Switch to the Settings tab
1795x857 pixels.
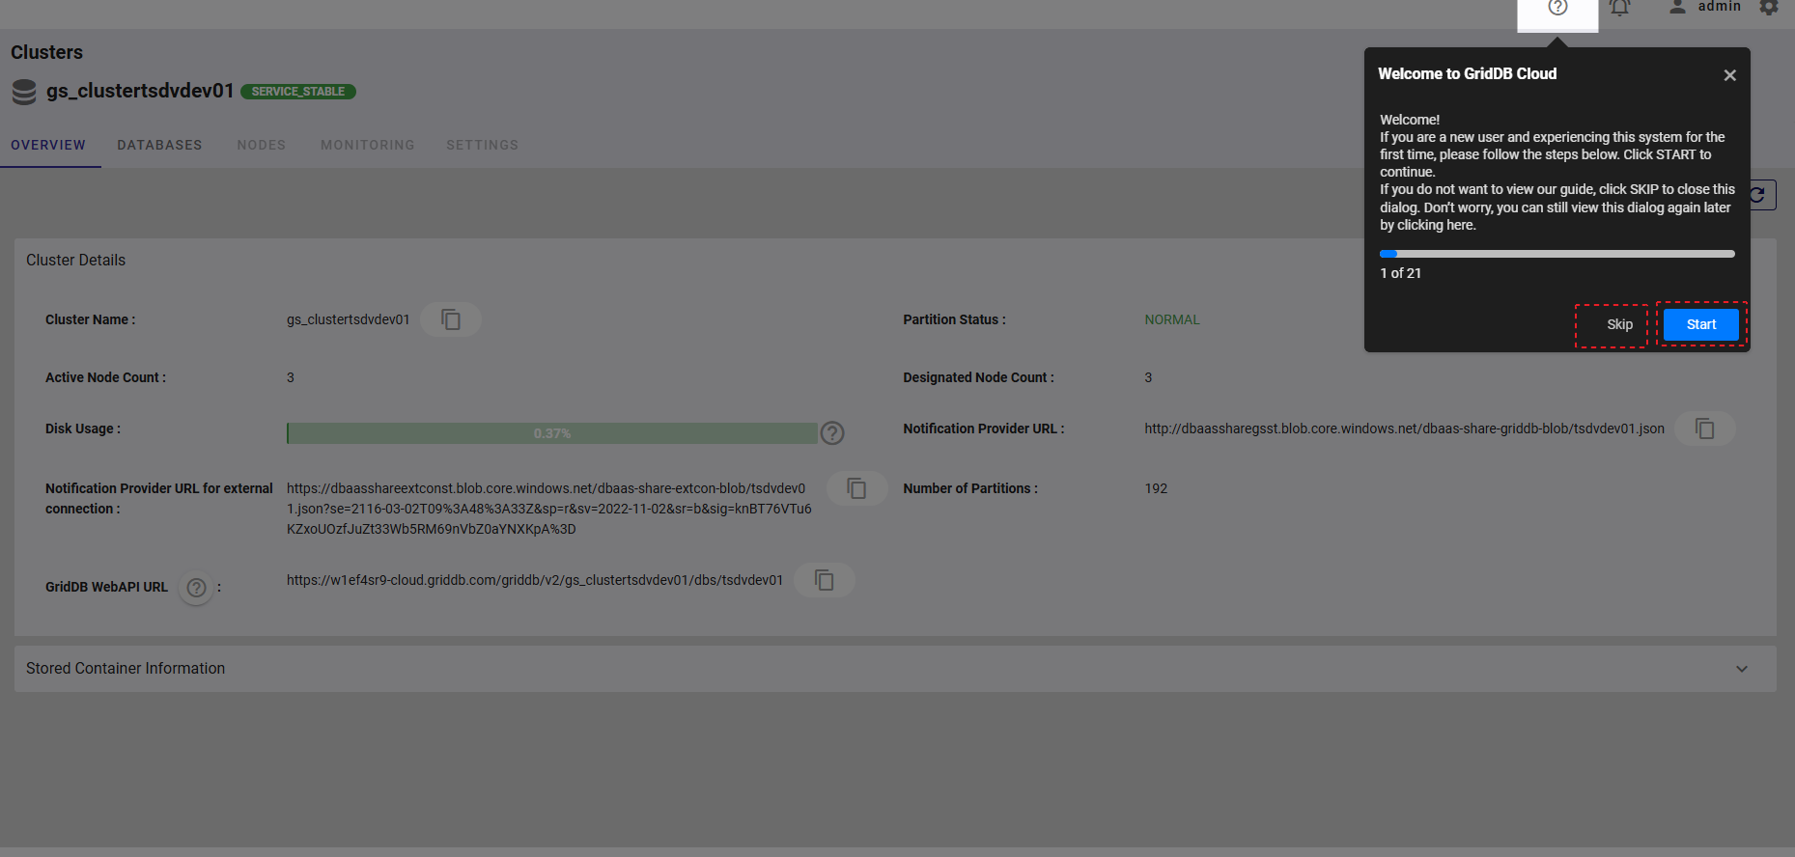(x=483, y=146)
